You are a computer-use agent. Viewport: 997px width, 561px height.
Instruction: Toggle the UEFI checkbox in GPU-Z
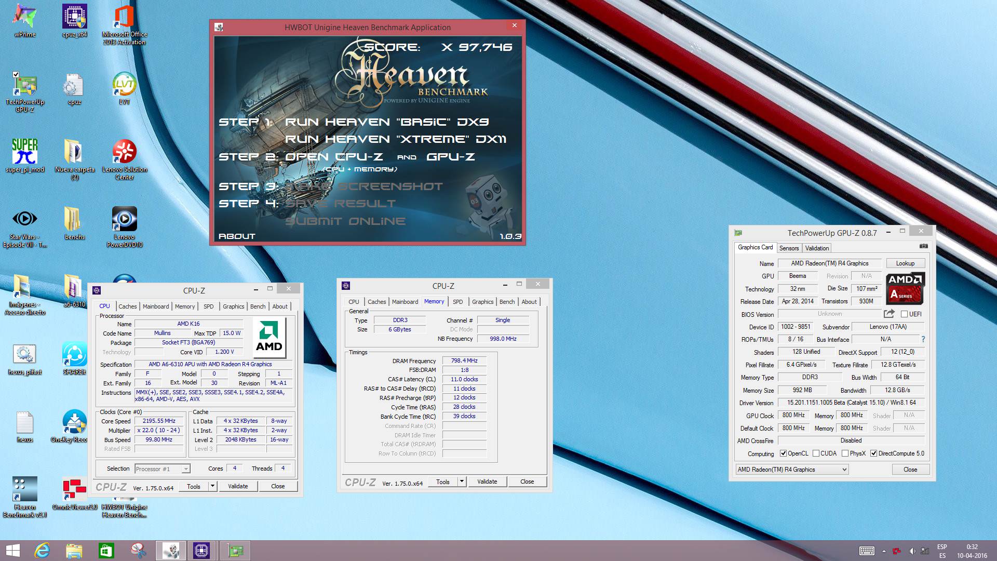[904, 314]
